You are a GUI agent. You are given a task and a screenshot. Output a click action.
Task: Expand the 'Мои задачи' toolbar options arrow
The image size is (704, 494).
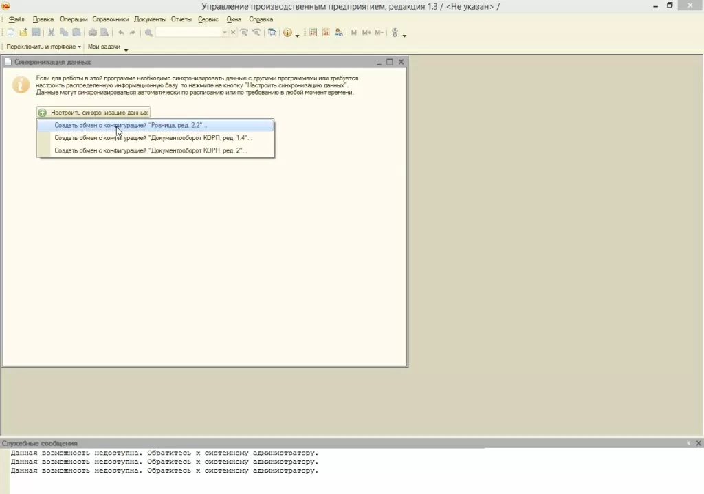pos(126,49)
